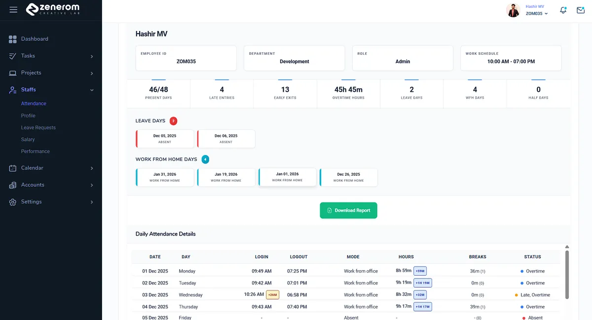
Task: Click the STATUS column header
Action: coord(532,257)
